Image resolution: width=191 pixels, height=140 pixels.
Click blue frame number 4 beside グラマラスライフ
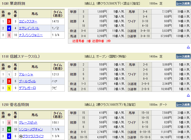(9, 136)
